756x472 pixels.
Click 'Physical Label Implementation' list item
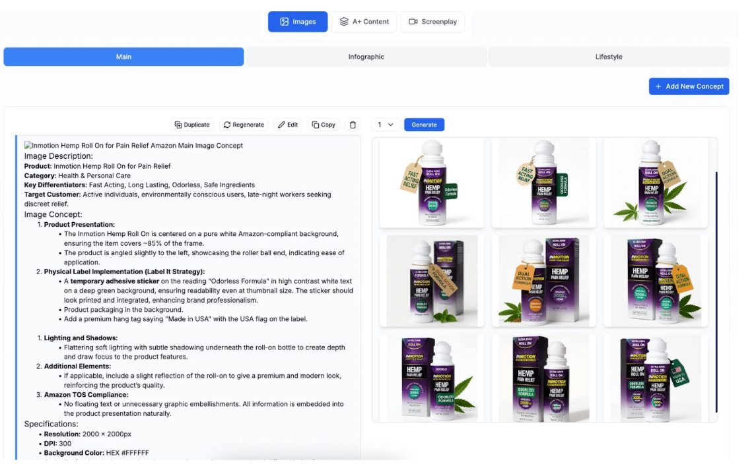tap(124, 272)
